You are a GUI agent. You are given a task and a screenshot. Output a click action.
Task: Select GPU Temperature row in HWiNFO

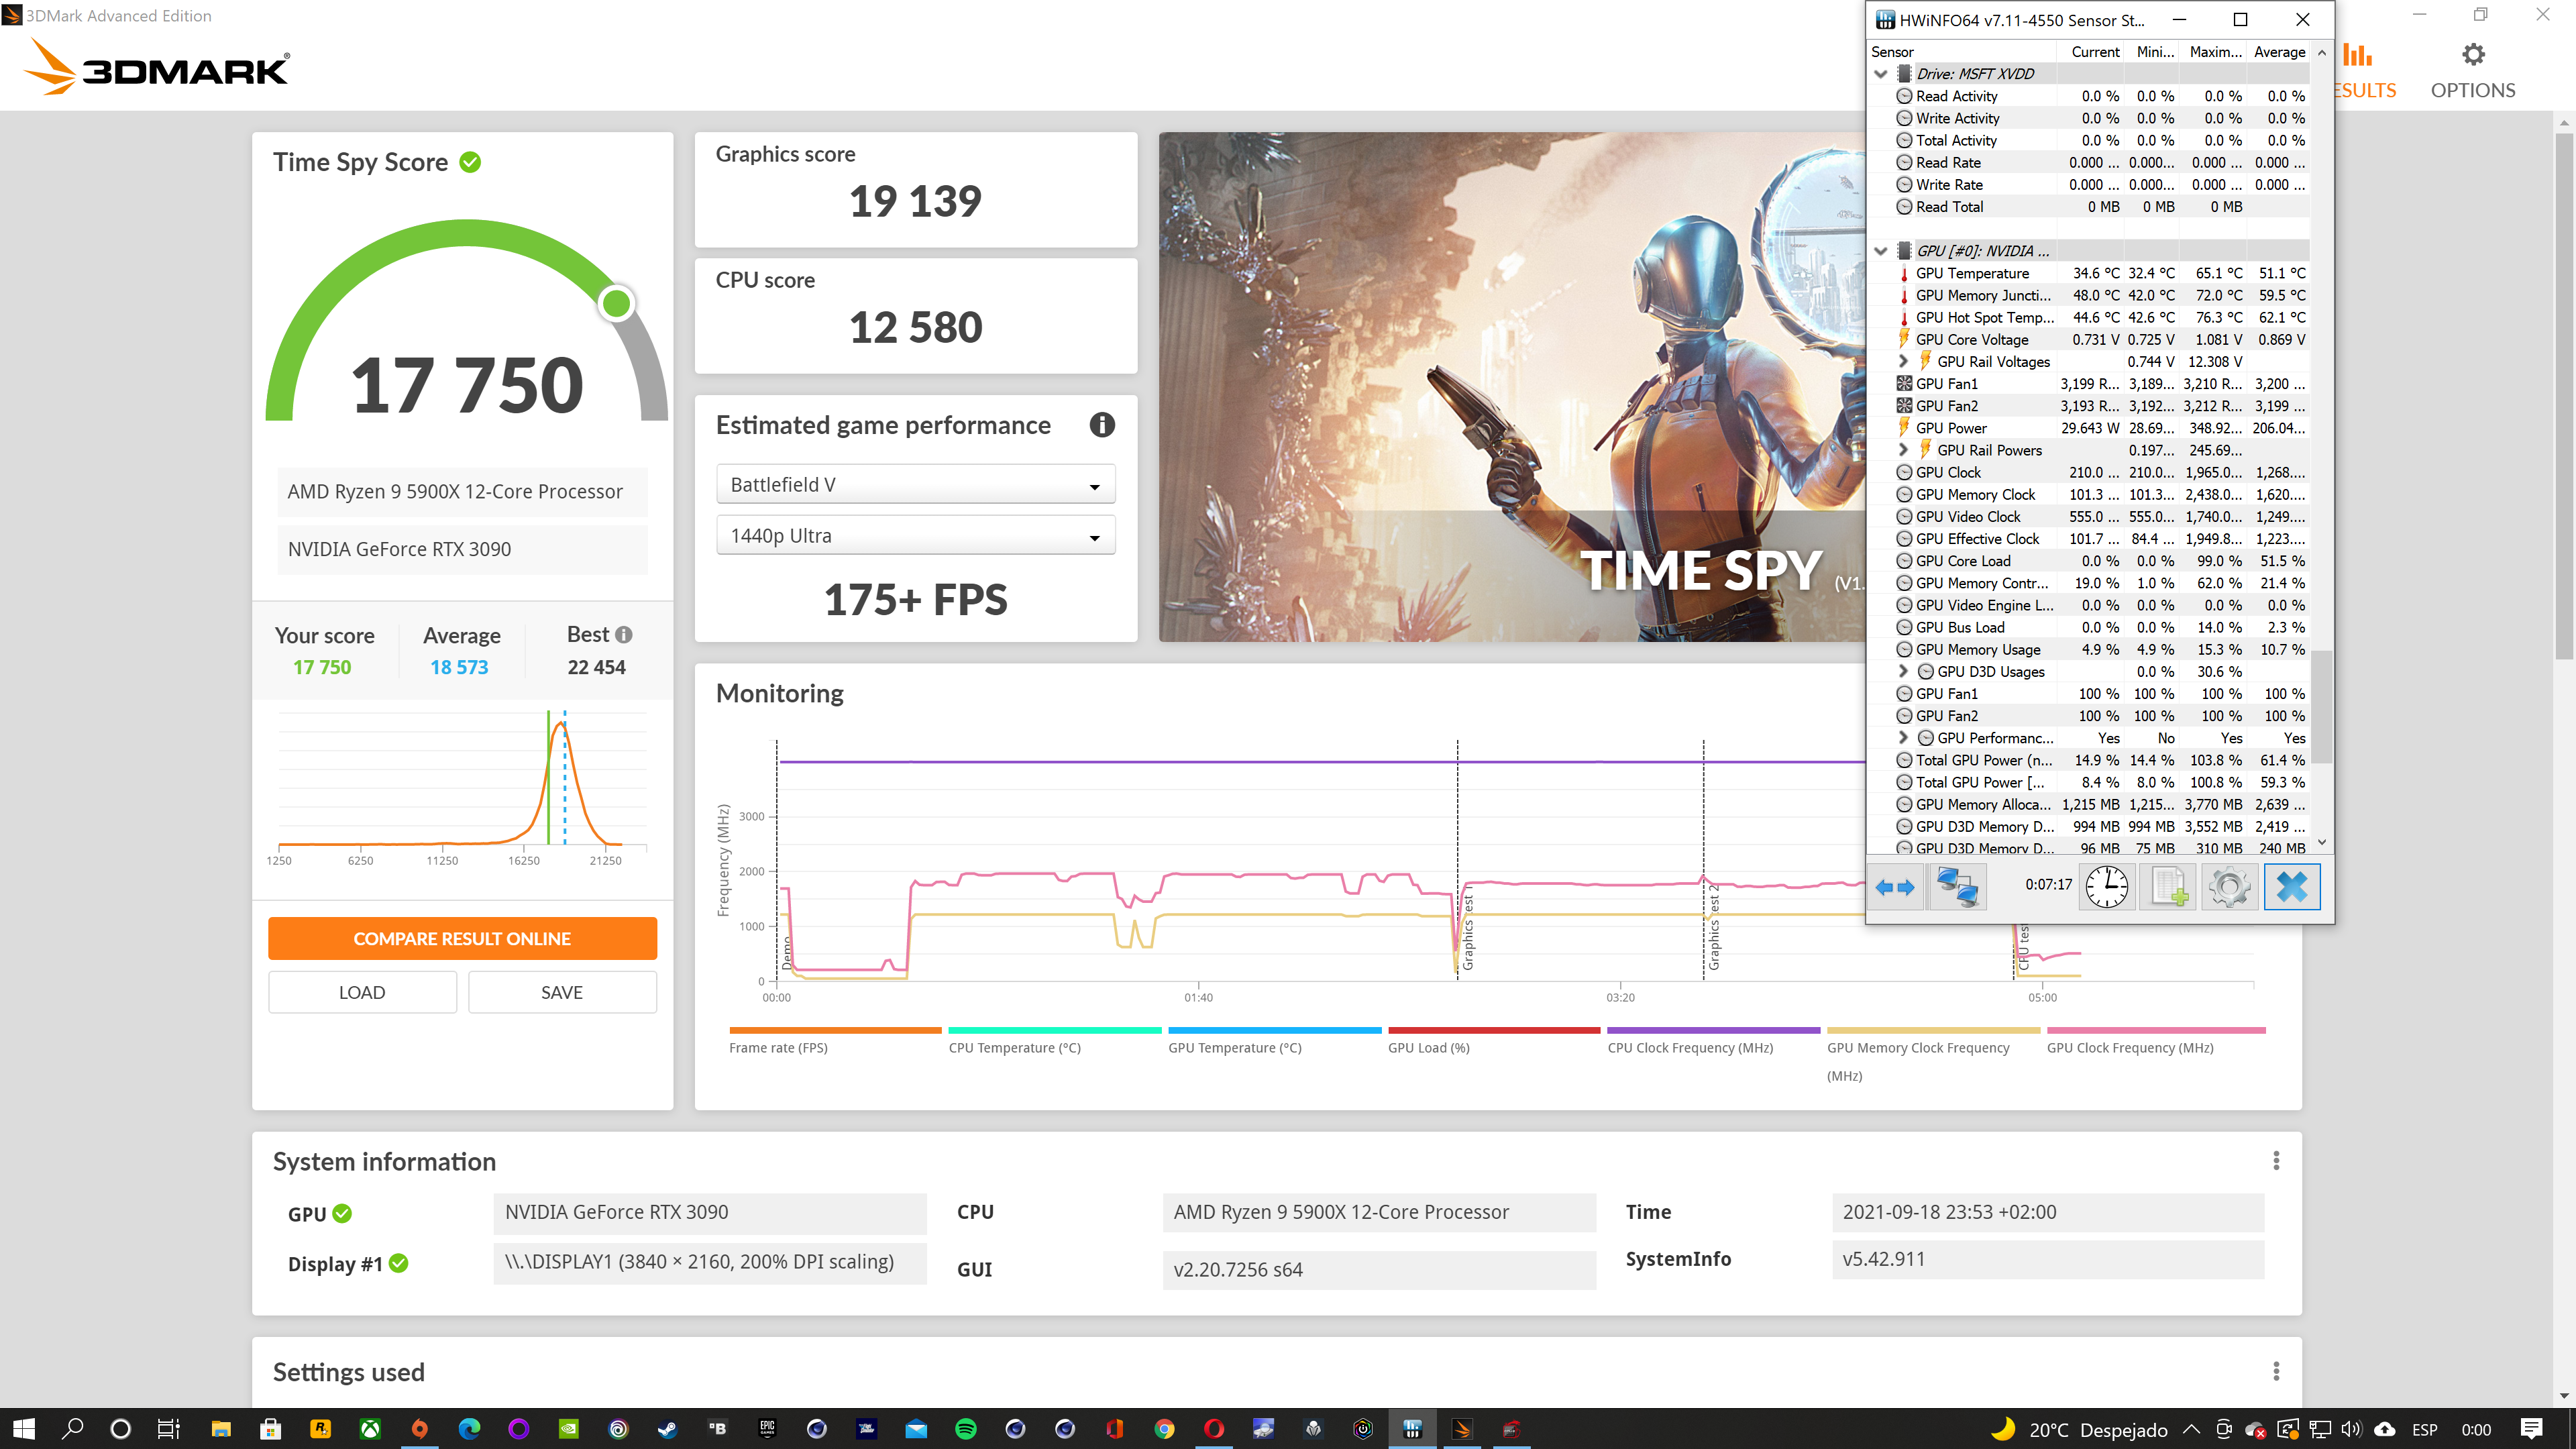[x=2088, y=273]
